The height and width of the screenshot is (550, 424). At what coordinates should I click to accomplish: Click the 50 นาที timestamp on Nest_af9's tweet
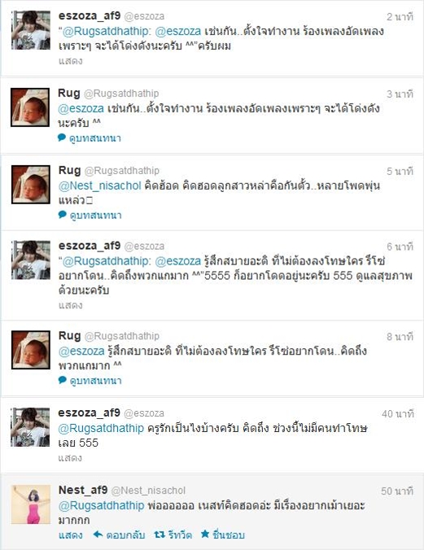tap(397, 491)
